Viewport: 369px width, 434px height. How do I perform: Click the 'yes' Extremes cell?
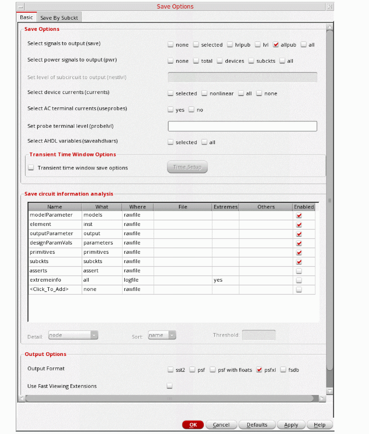point(225,280)
